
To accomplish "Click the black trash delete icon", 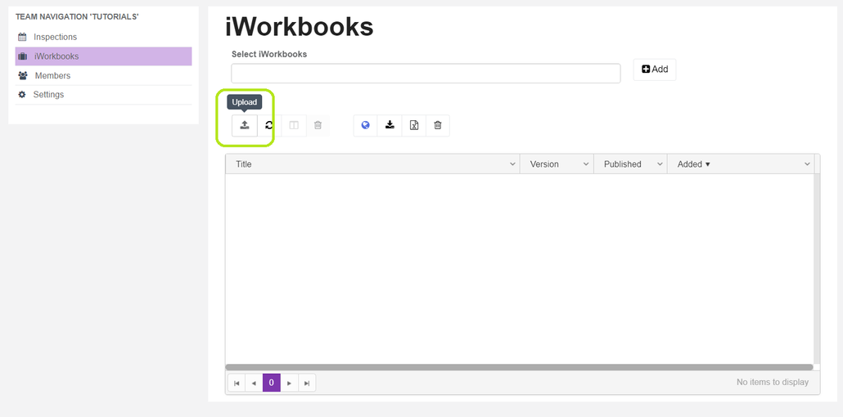I will coord(438,125).
